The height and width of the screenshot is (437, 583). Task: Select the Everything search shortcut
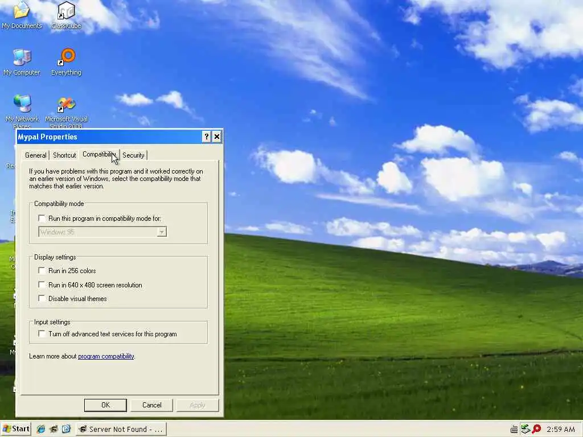[66, 62]
